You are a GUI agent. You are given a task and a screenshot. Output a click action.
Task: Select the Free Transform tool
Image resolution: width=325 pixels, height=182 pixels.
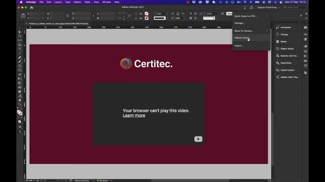[x=20, y=79]
